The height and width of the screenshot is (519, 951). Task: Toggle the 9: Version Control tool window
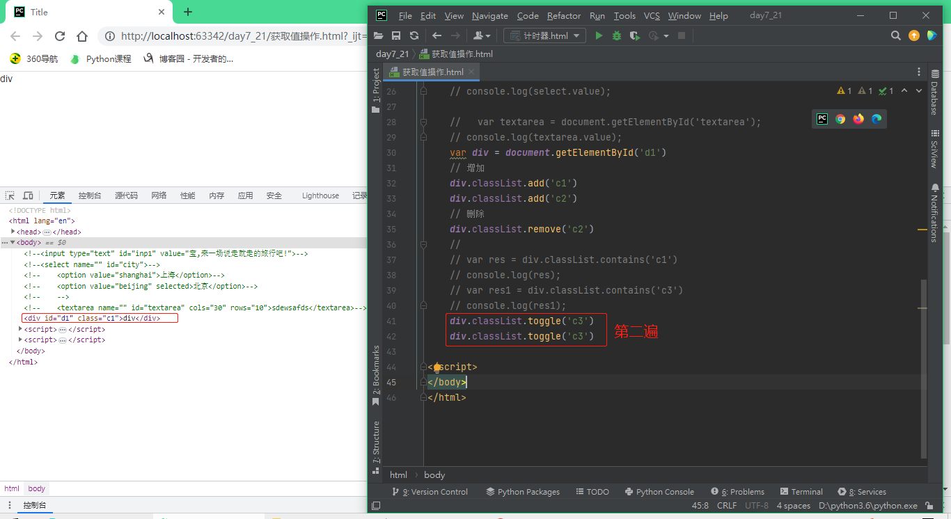click(x=430, y=492)
